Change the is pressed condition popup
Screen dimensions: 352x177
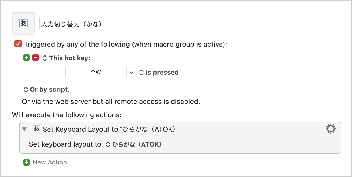159,73
